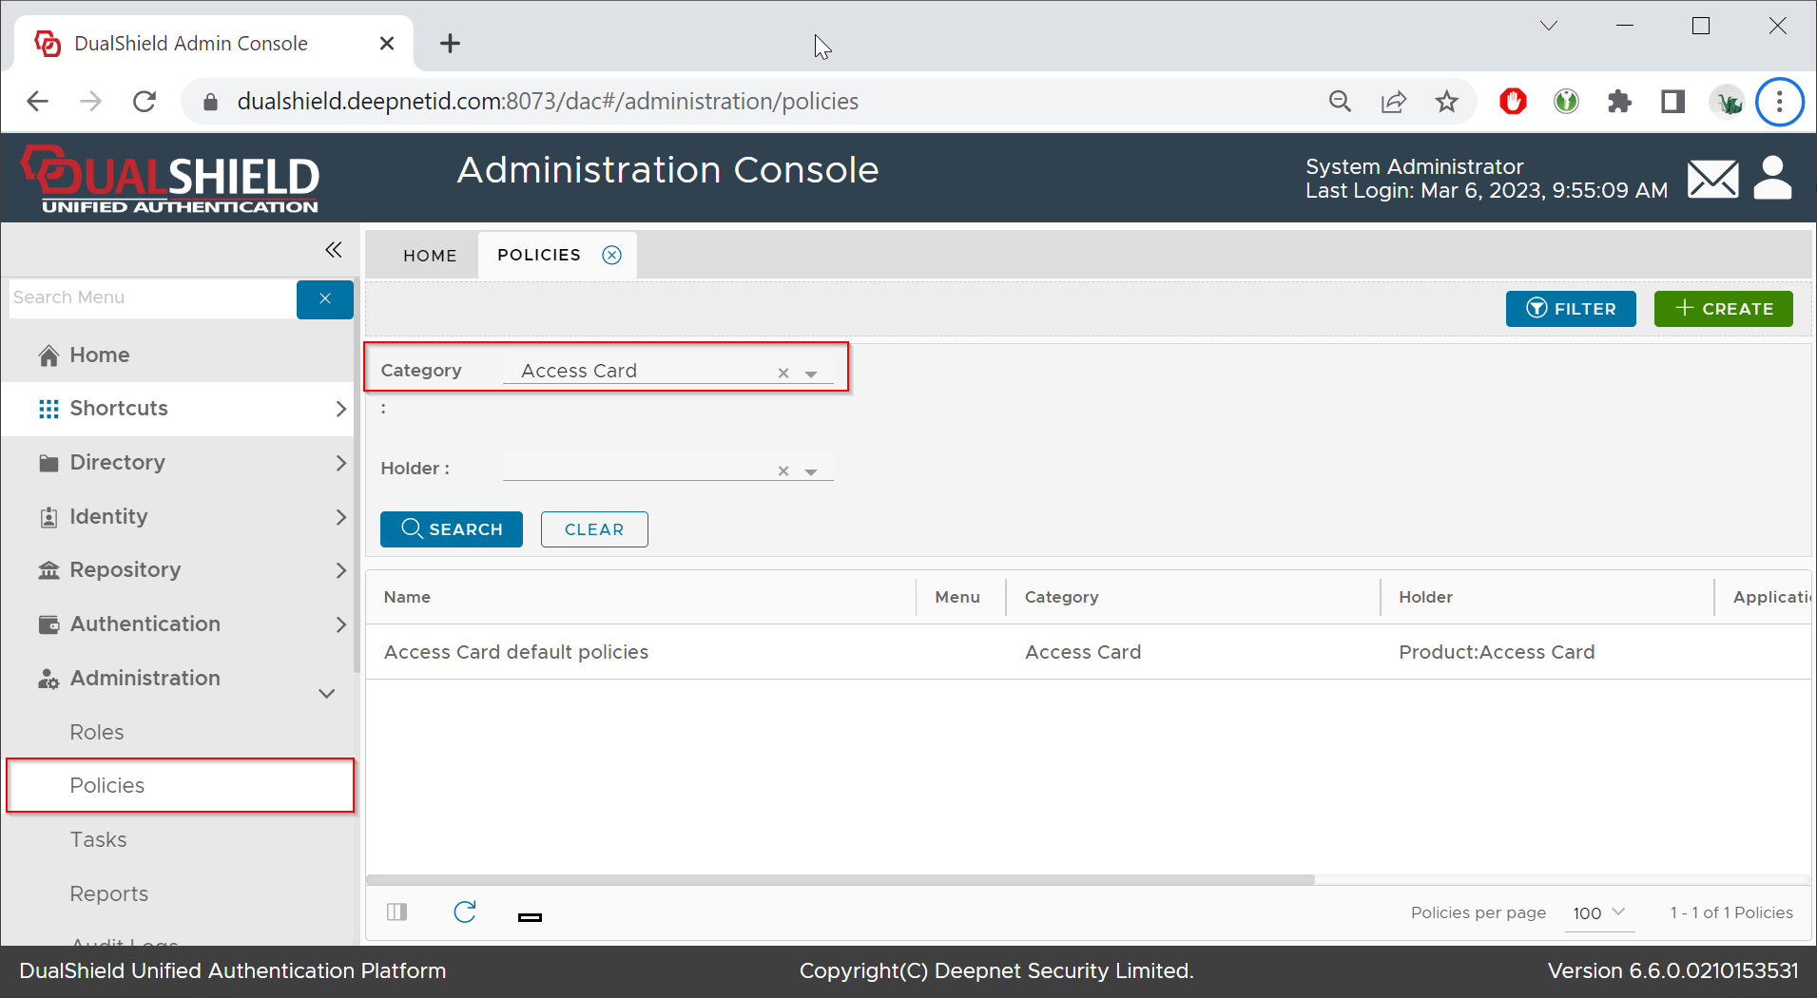1817x998 pixels.
Task: Click the horizontal scrollbar under the table
Action: pyautogui.click(x=840, y=880)
